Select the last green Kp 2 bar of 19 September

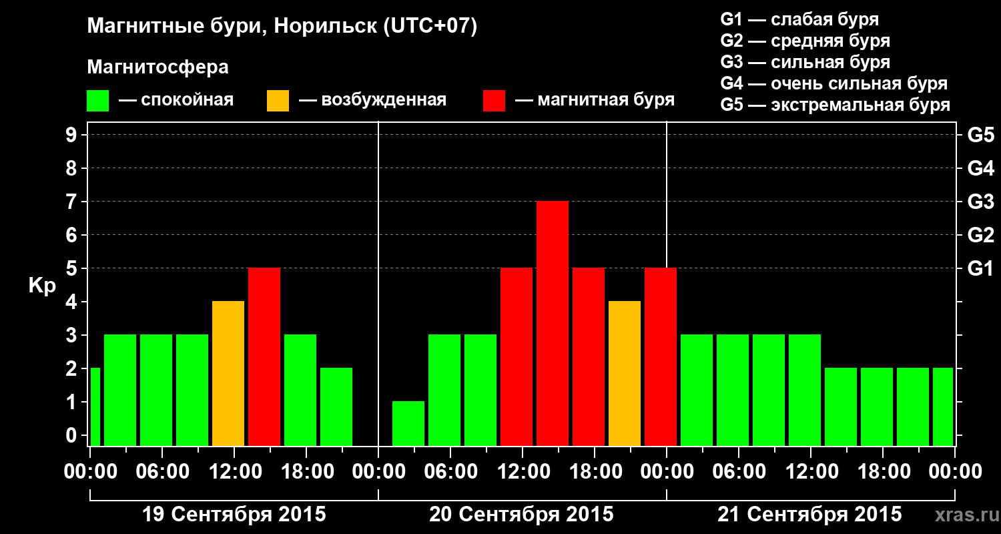point(336,407)
